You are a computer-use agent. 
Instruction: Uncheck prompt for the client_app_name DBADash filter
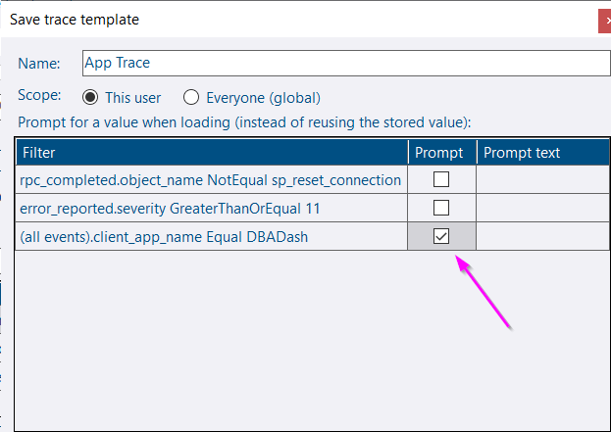tap(441, 236)
